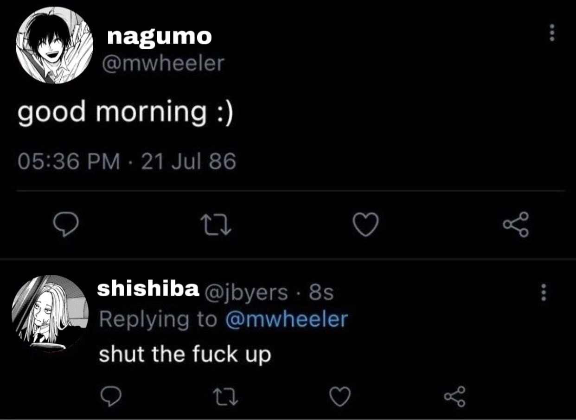Open more options menu on shishiba's reply
The width and height of the screenshot is (576, 420).
click(x=544, y=292)
